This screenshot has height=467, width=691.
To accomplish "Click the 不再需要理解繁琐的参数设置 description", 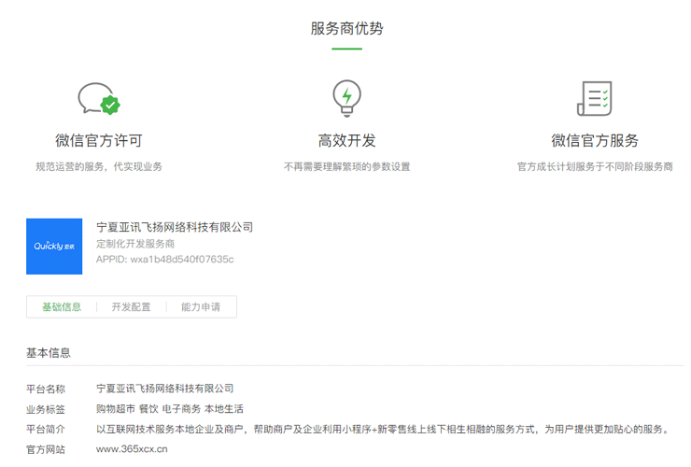I will pos(346,166).
